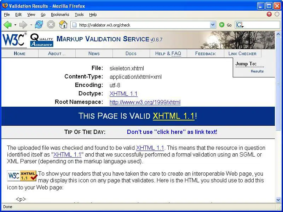Click the Done status bar text
The width and height of the screenshot is (283, 212).
pos(8,207)
